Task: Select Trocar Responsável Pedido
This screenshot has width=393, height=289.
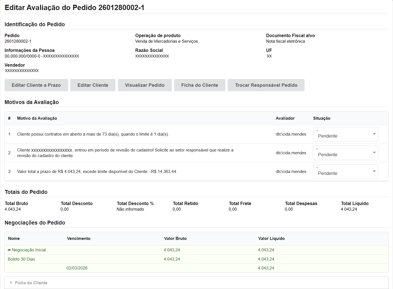Action: tap(266, 85)
